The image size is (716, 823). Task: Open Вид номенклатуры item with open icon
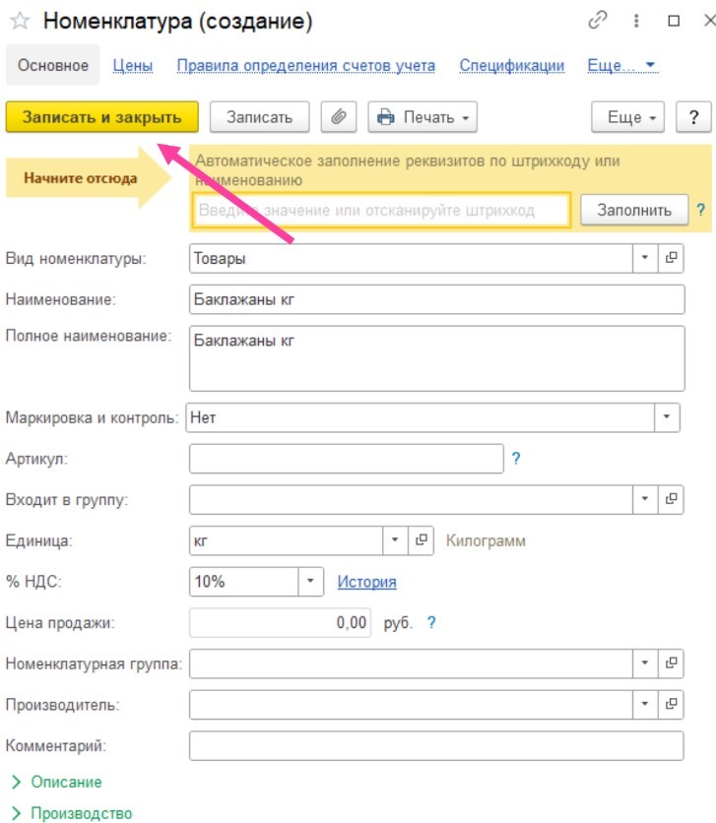pos(672,258)
